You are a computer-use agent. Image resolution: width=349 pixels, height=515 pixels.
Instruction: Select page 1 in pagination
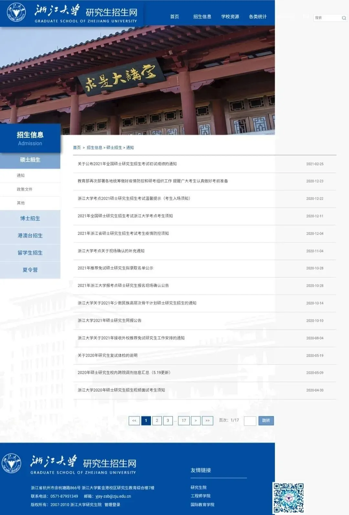click(146, 420)
